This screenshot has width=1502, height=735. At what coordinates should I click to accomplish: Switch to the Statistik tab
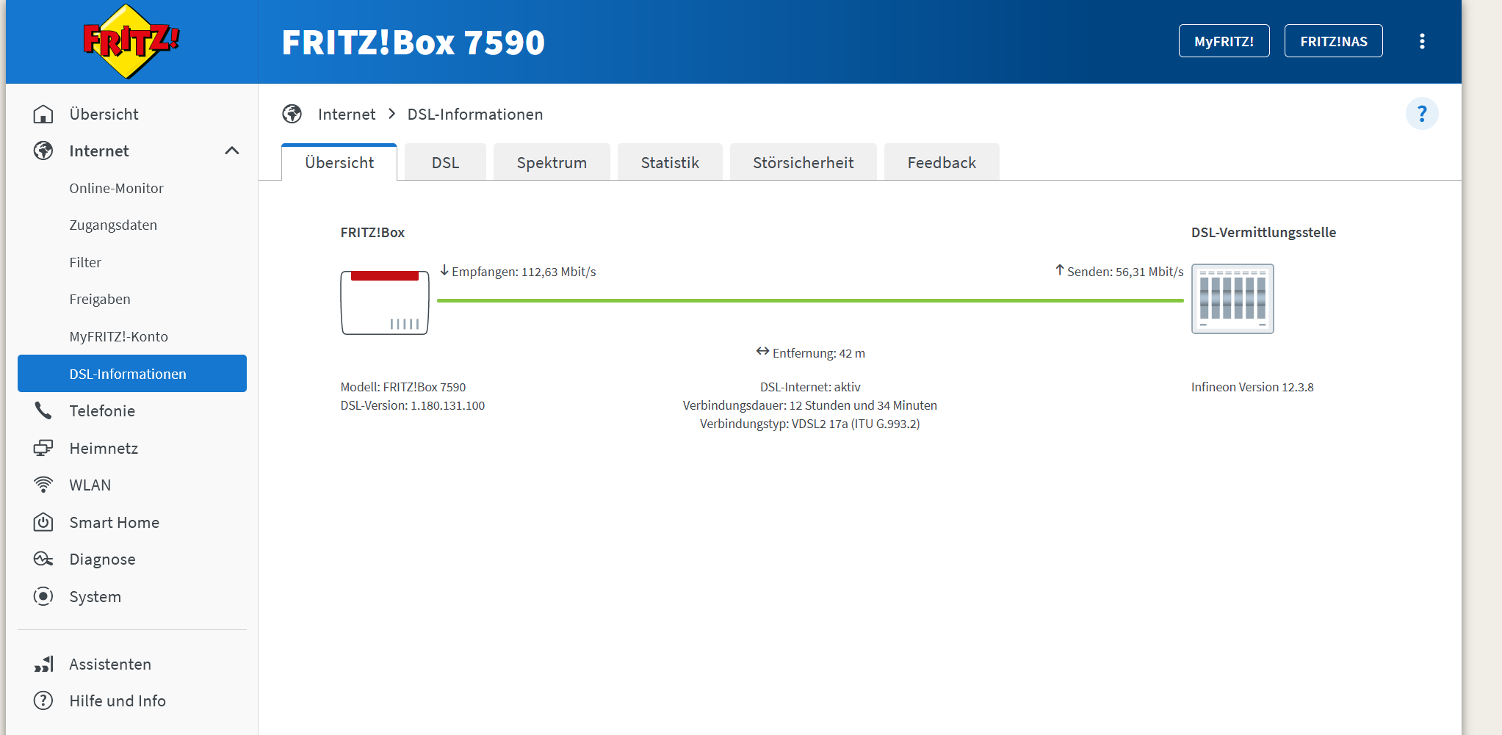coord(670,162)
